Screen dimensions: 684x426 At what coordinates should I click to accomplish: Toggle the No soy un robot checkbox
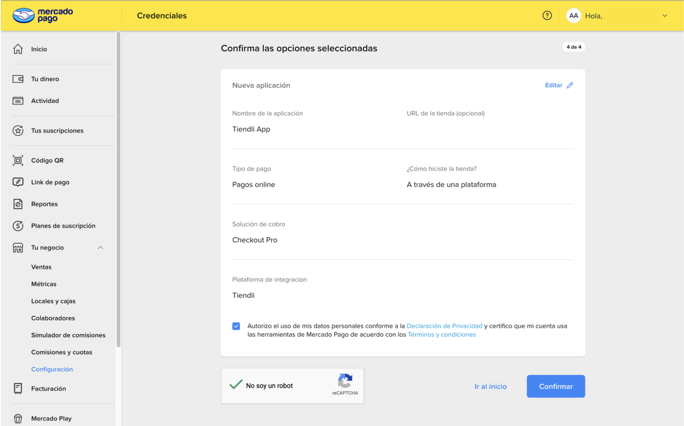coord(236,384)
